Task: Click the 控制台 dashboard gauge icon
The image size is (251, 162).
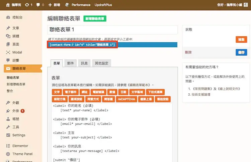Action: pyautogui.click(x=8, y=17)
